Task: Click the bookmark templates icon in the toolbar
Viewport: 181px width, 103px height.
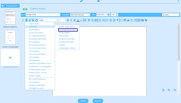Action: 26,20
